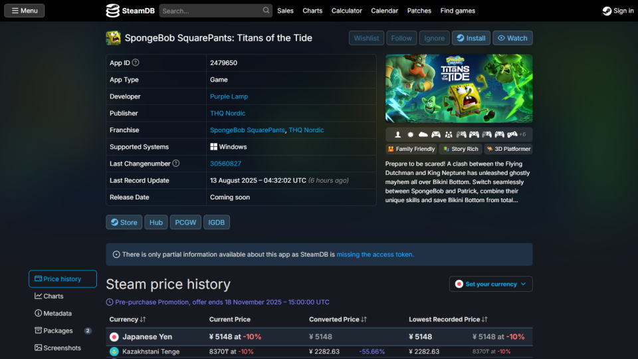The height and width of the screenshot is (359, 638).
Task: Watch this app for changes
Action: click(512, 38)
